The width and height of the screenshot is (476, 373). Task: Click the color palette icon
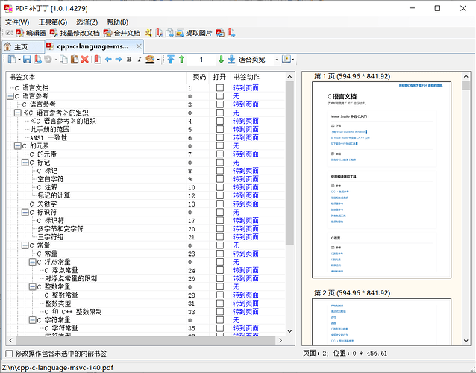[150, 60]
